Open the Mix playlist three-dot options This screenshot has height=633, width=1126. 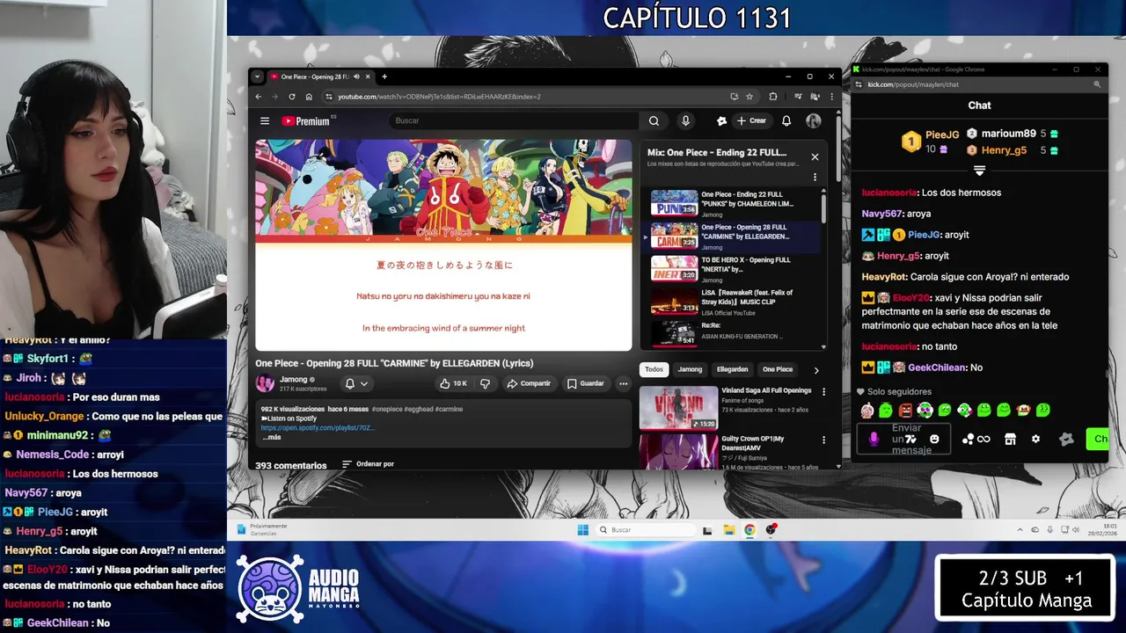[x=815, y=177]
